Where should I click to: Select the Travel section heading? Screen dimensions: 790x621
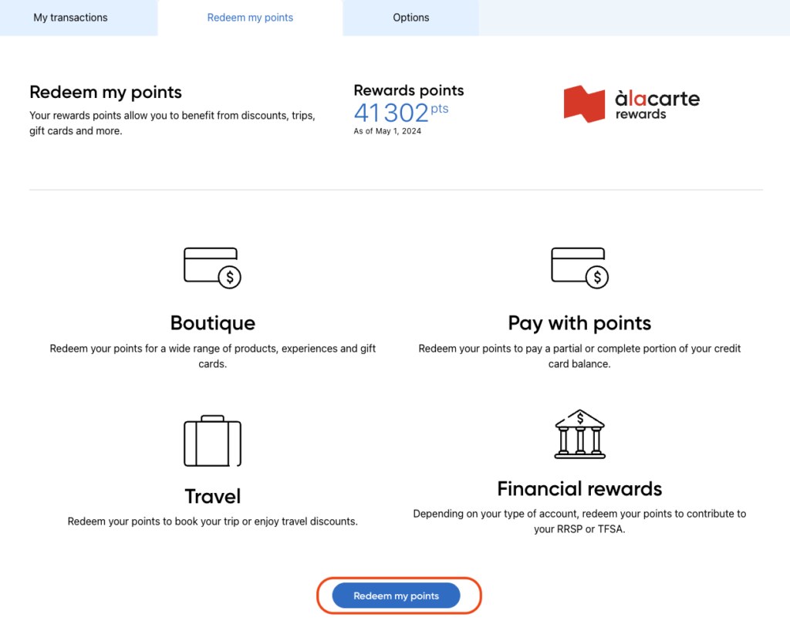pyautogui.click(x=212, y=497)
